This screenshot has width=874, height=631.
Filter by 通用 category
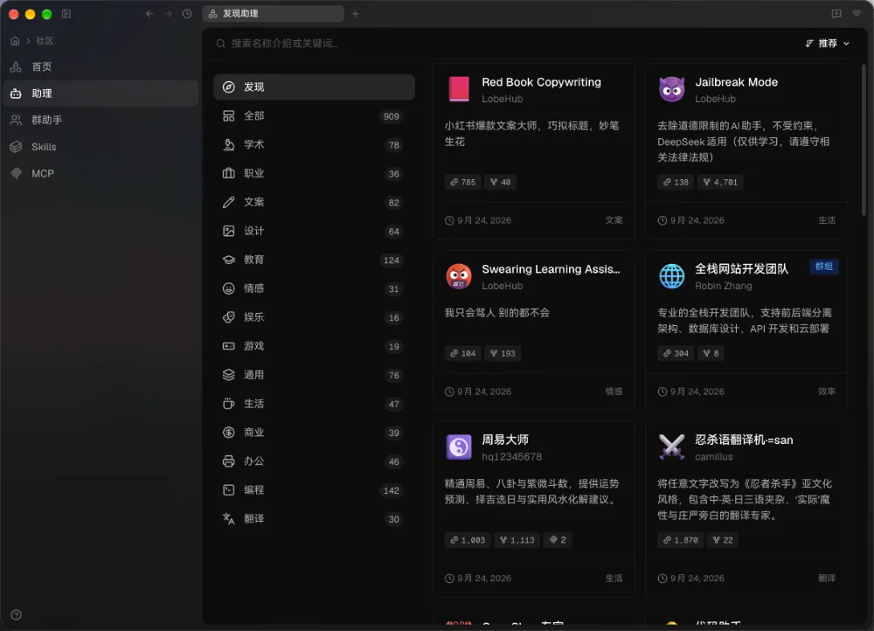(x=314, y=375)
